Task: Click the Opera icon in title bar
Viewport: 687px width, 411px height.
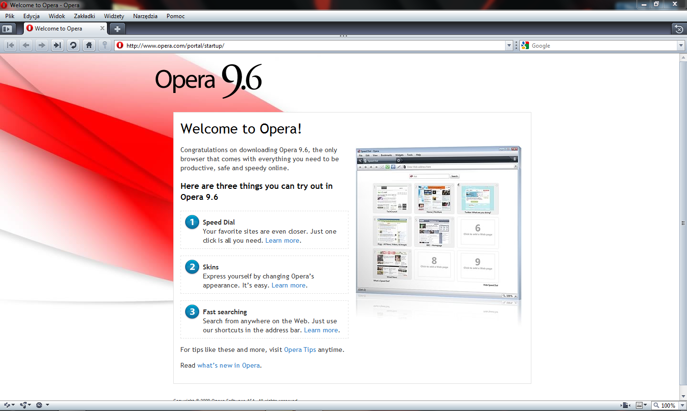Action: [x=4, y=5]
